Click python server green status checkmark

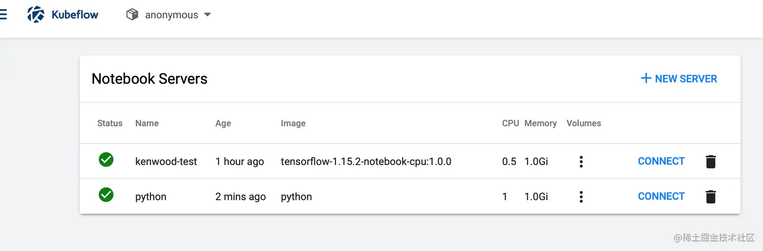(x=106, y=195)
